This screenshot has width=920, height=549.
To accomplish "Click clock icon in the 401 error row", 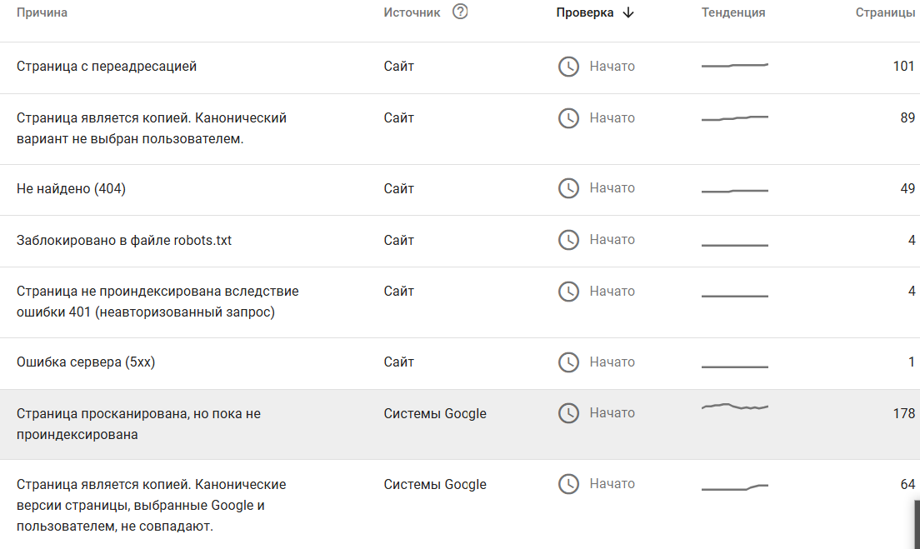I will coord(568,292).
